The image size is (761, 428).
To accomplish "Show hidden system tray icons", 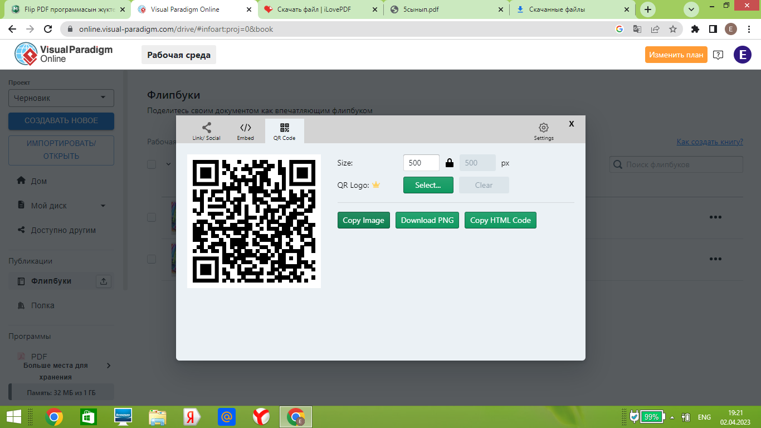I will click(672, 417).
